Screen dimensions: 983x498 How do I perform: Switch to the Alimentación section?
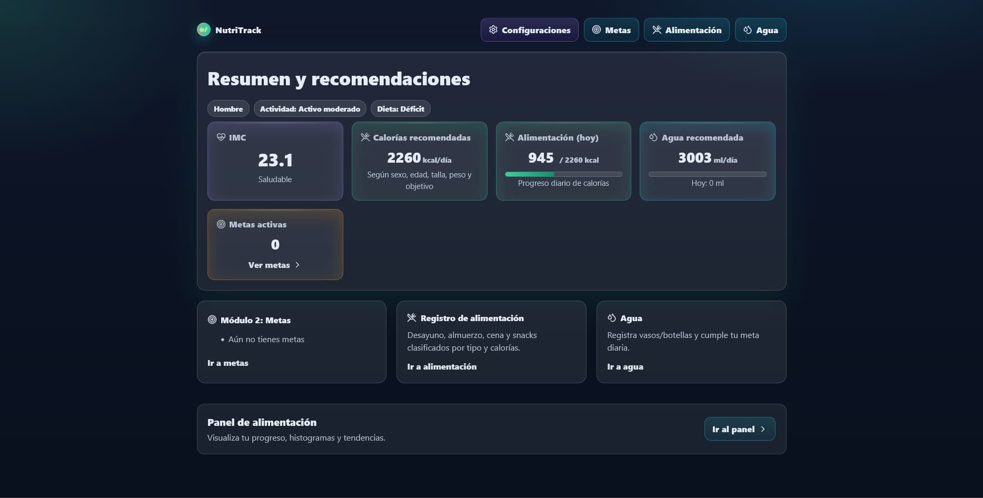point(687,30)
